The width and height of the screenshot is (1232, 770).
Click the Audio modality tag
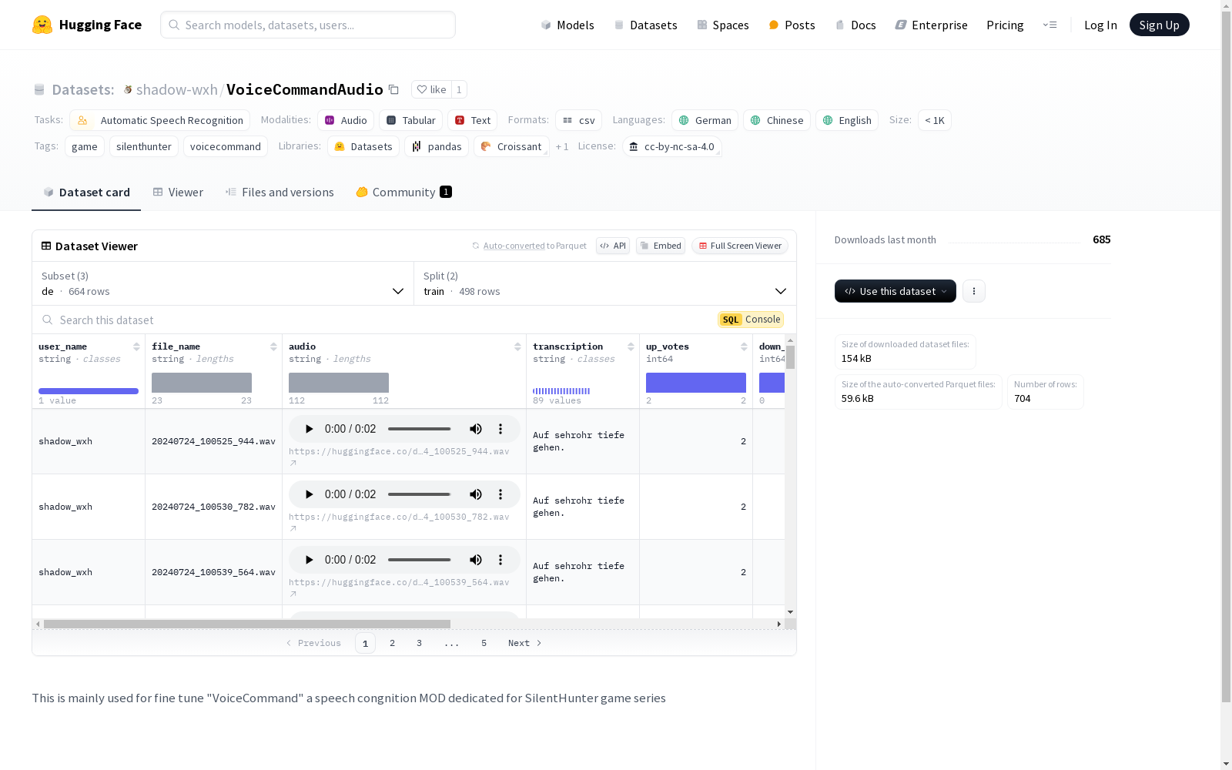[346, 120]
